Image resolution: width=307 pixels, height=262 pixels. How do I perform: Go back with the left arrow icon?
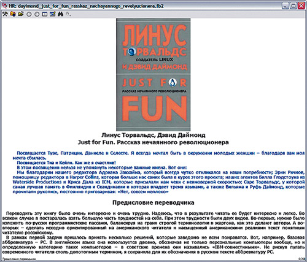coord(29,14)
